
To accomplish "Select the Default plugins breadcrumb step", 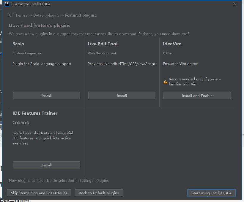I will pyautogui.click(x=46, y=15).
